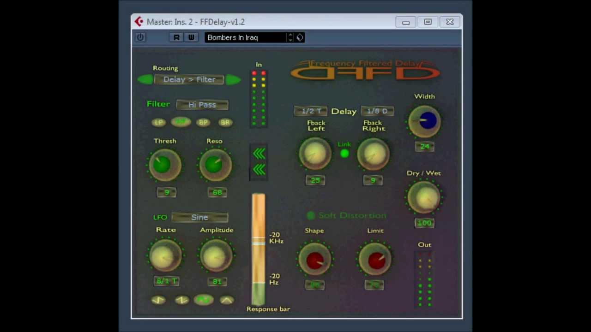Image resolution: width=591 pixels, height=332 pixels.
Task: Click the Reso value field showing 68
Action: (217, 192)
